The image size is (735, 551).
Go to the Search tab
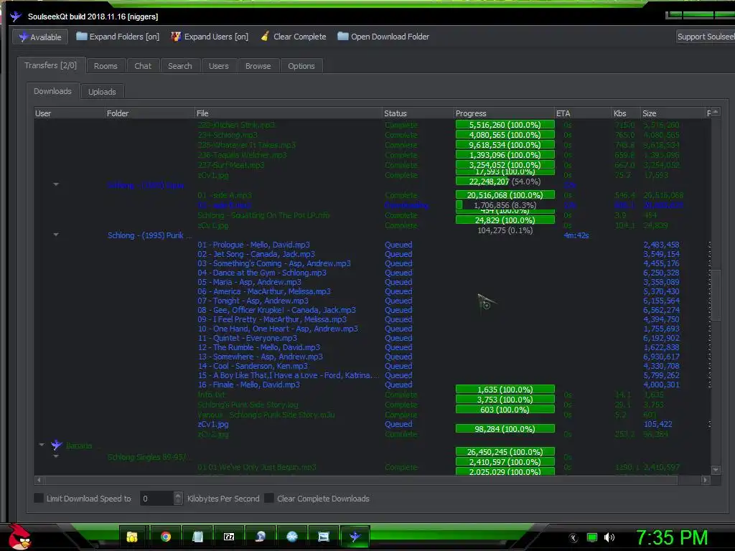click(x=180, y=66)
